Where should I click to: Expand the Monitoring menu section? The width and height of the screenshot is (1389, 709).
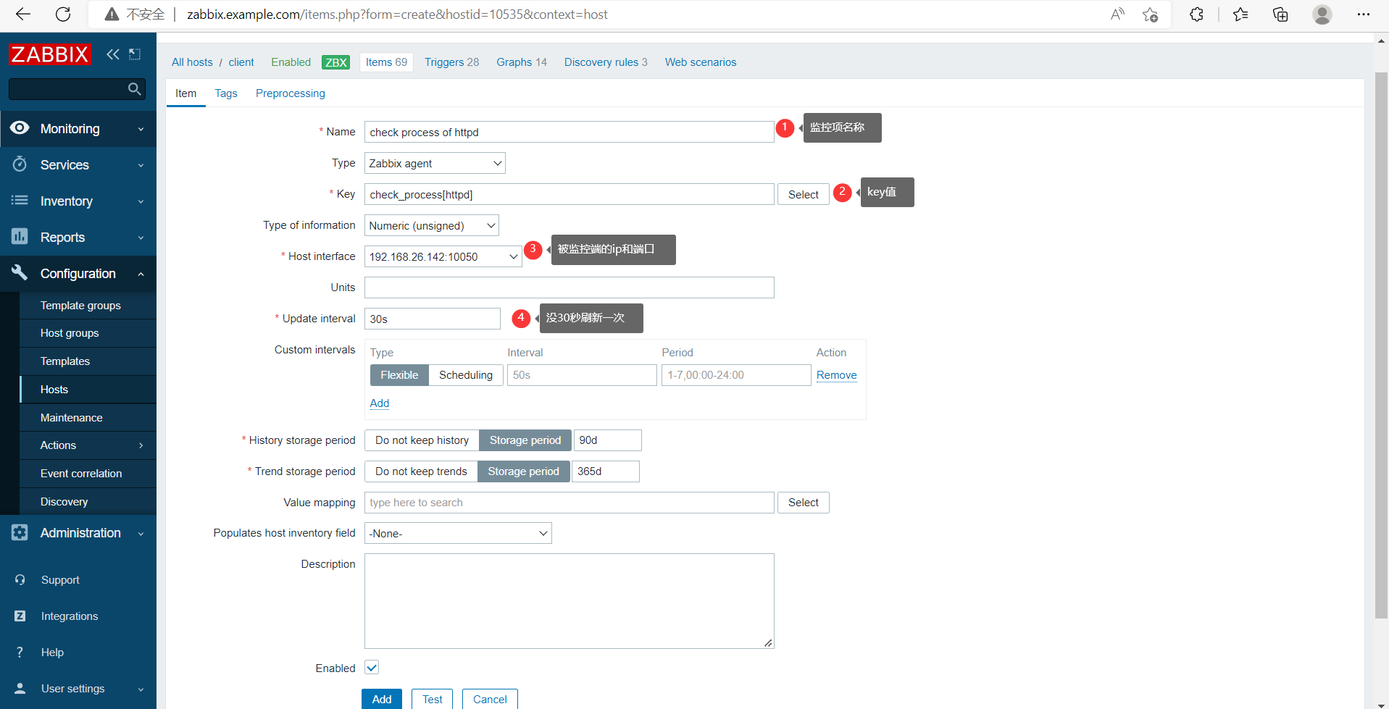click(x=78, y=129)
